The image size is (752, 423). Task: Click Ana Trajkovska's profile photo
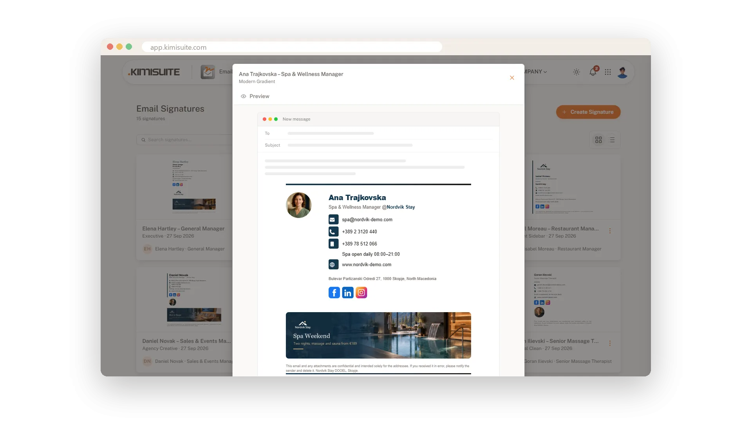[298, 205]
